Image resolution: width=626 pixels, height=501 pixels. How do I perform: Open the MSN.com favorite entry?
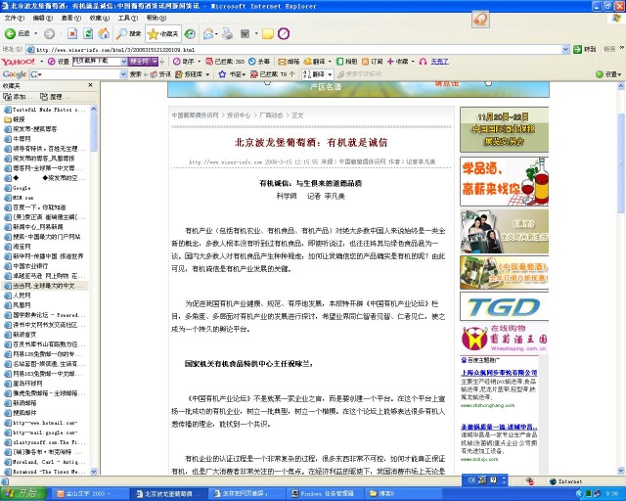point(22,197)
